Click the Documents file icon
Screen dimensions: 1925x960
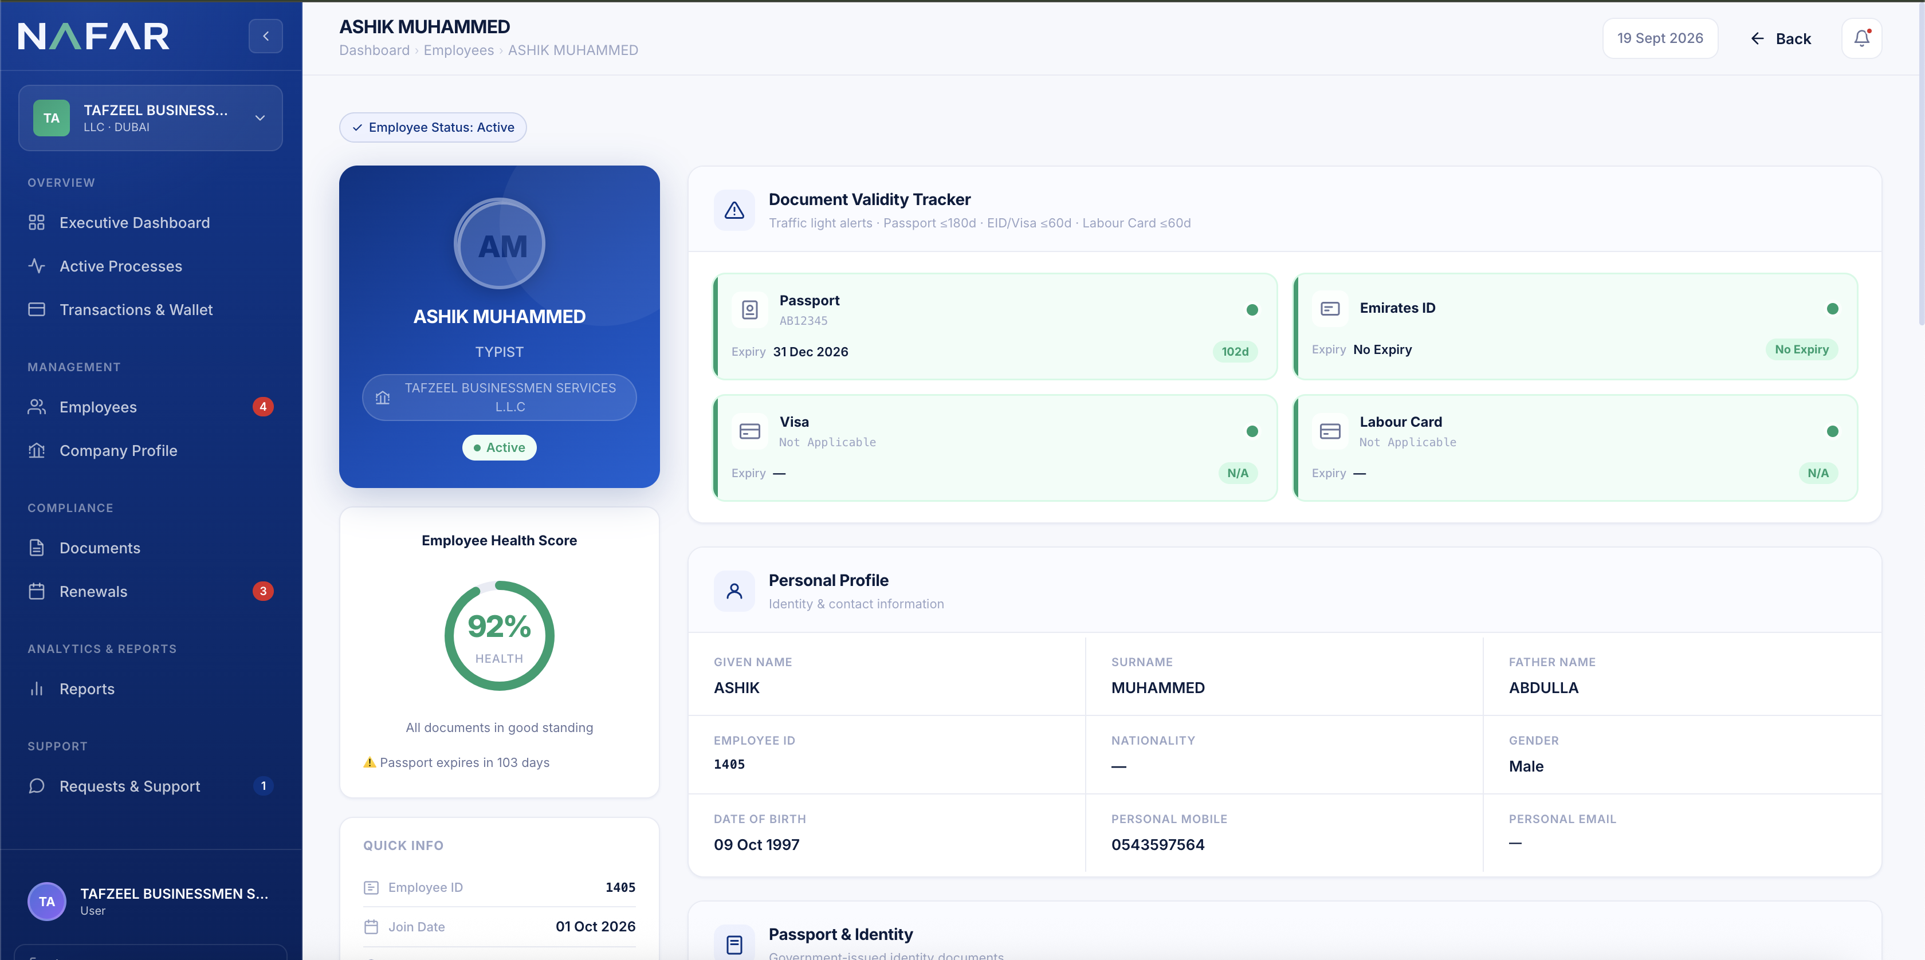(37, 548)
